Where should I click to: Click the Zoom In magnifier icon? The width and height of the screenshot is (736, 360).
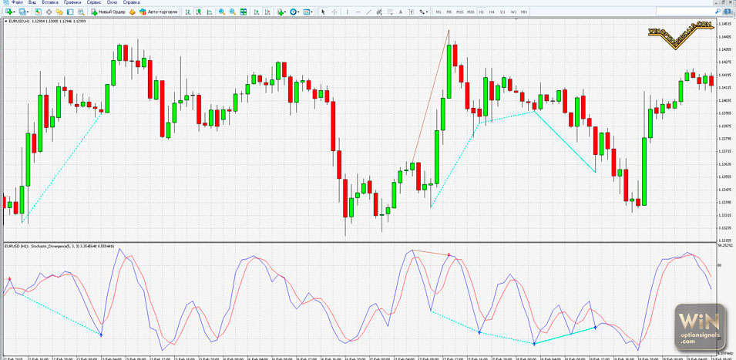[x=221, y=12]
